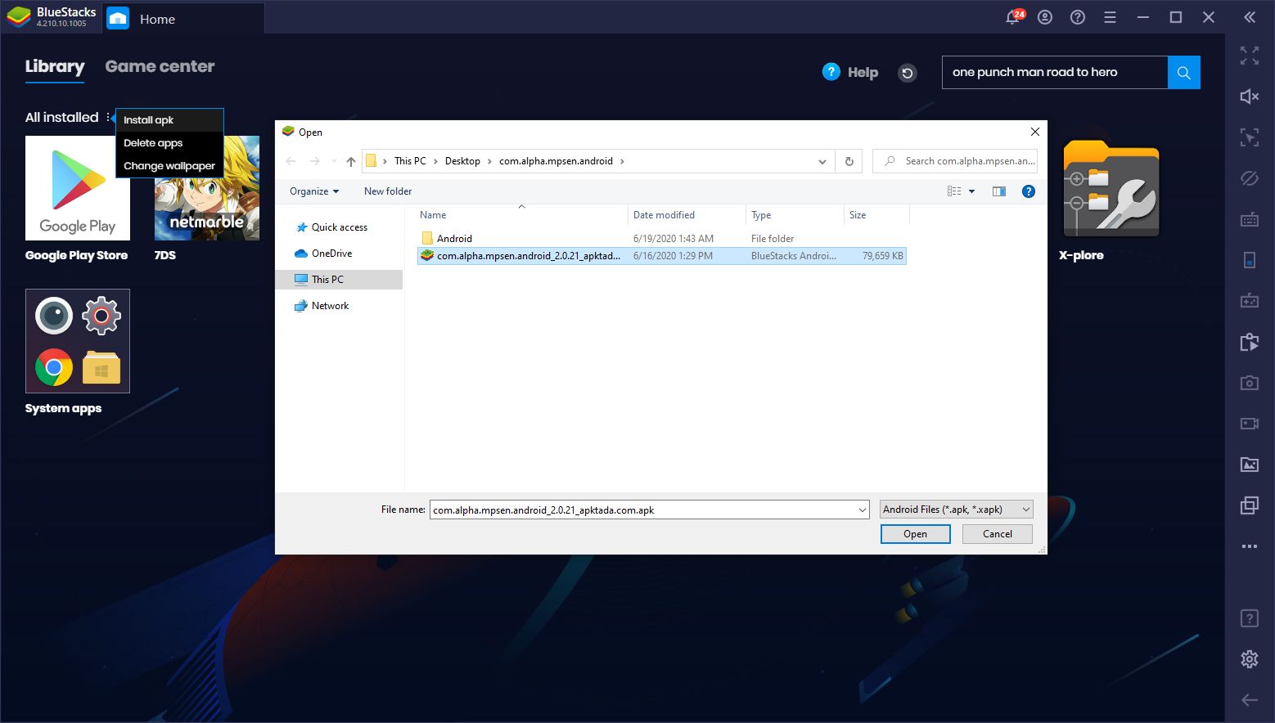Open media manager gallery icon
This screenshot has width=1275, height=723.
pos(1250,465)
